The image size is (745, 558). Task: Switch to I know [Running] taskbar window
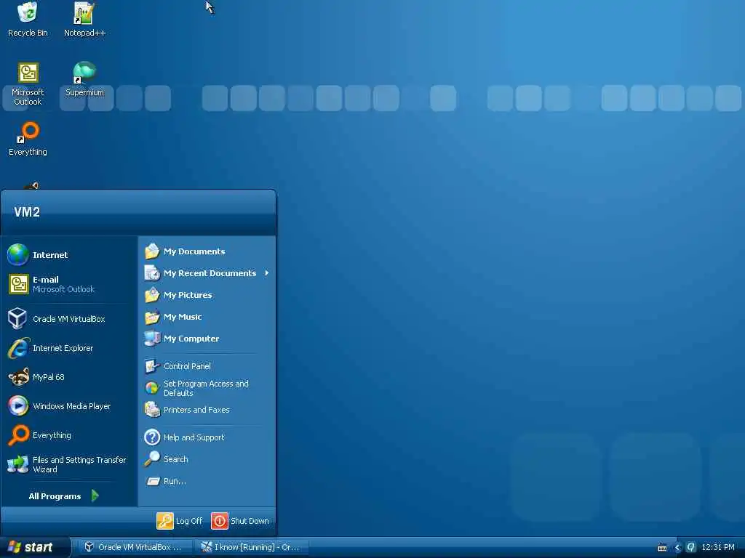pyautogui.click(x=252, y=547)
